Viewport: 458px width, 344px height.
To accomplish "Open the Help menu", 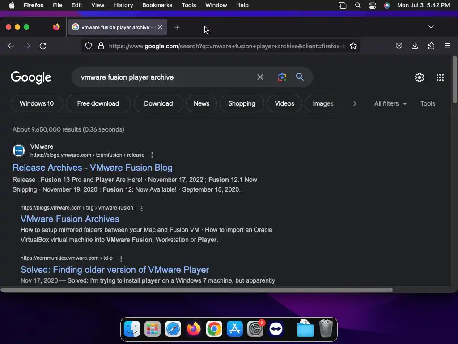I will pos(242,5).
